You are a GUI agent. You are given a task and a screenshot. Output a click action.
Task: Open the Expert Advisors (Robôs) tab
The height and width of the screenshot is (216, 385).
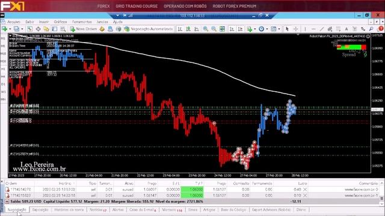pos(271,210)
